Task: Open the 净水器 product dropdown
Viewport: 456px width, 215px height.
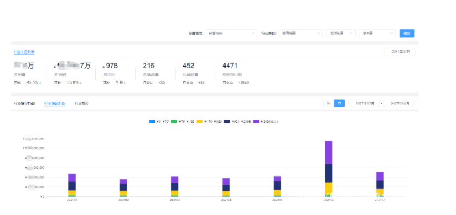Action: (x=377, y=34)
